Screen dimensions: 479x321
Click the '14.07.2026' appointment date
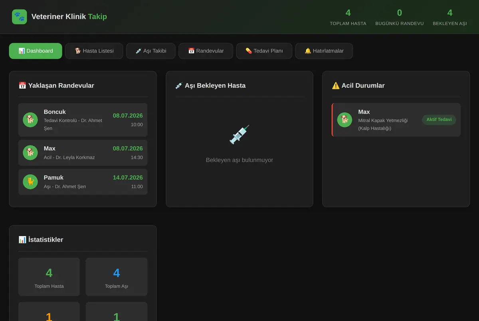click(x=128, y=178)
